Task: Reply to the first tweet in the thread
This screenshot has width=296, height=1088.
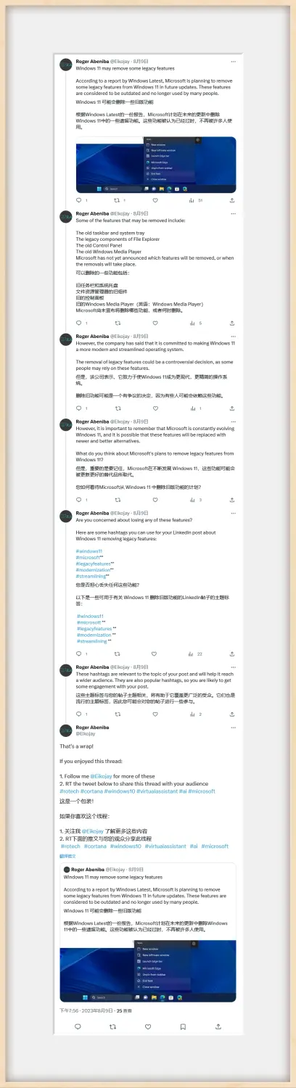Action: tap(79, 200)
